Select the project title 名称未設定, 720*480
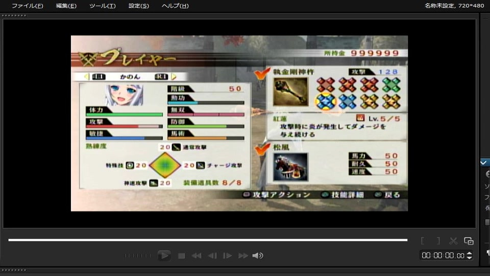This screenshot has height=276, width=490. click(x=454, y=6)
